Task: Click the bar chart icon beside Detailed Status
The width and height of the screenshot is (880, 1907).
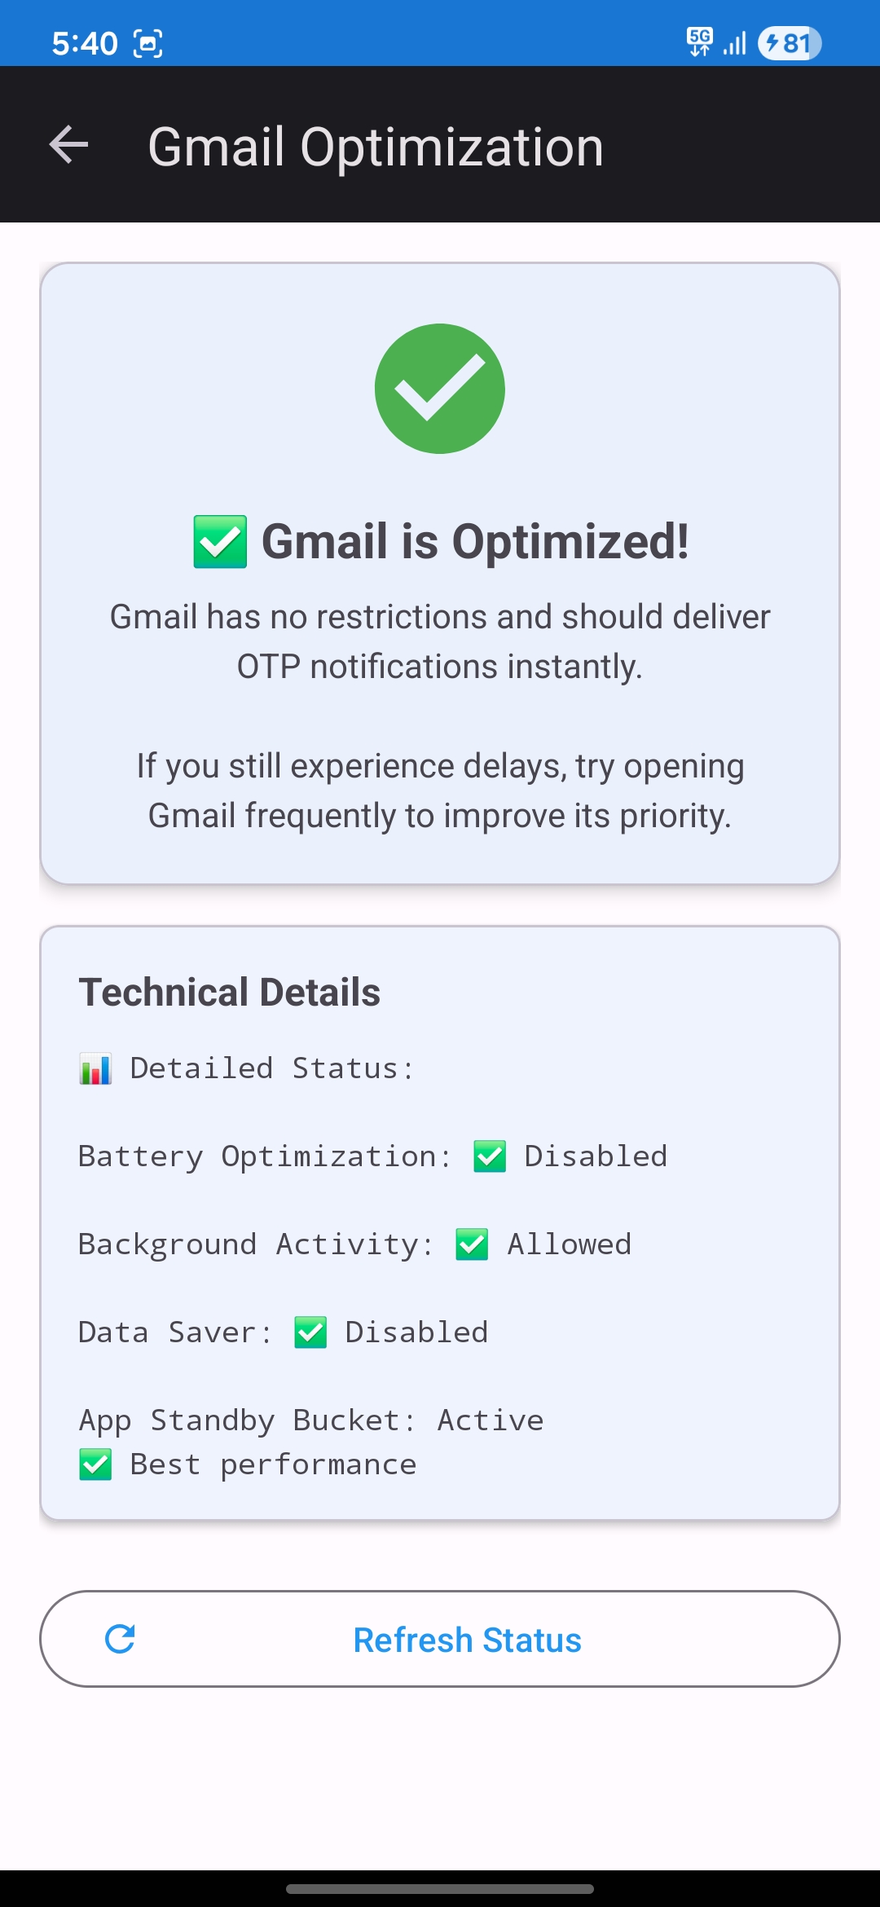Action: tap(95, 1068)
